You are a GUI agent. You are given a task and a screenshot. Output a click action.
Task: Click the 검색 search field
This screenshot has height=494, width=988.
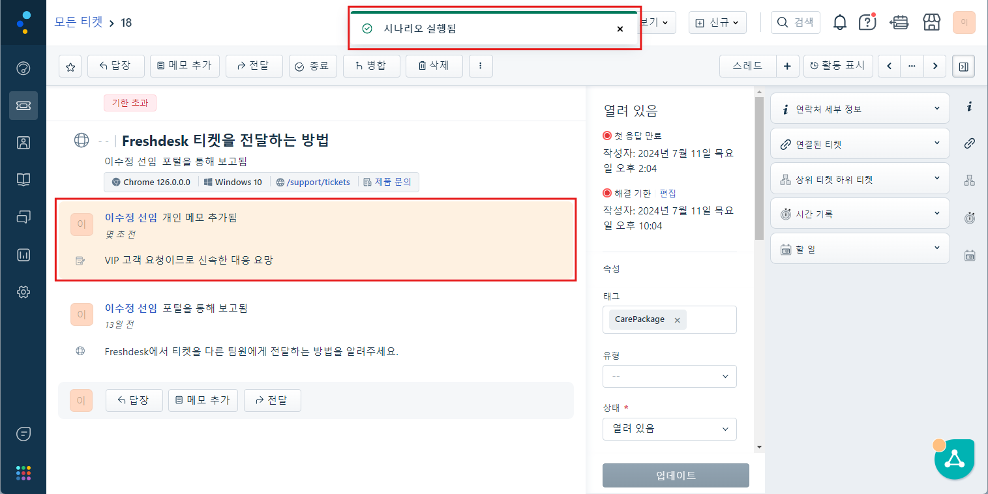796,22
